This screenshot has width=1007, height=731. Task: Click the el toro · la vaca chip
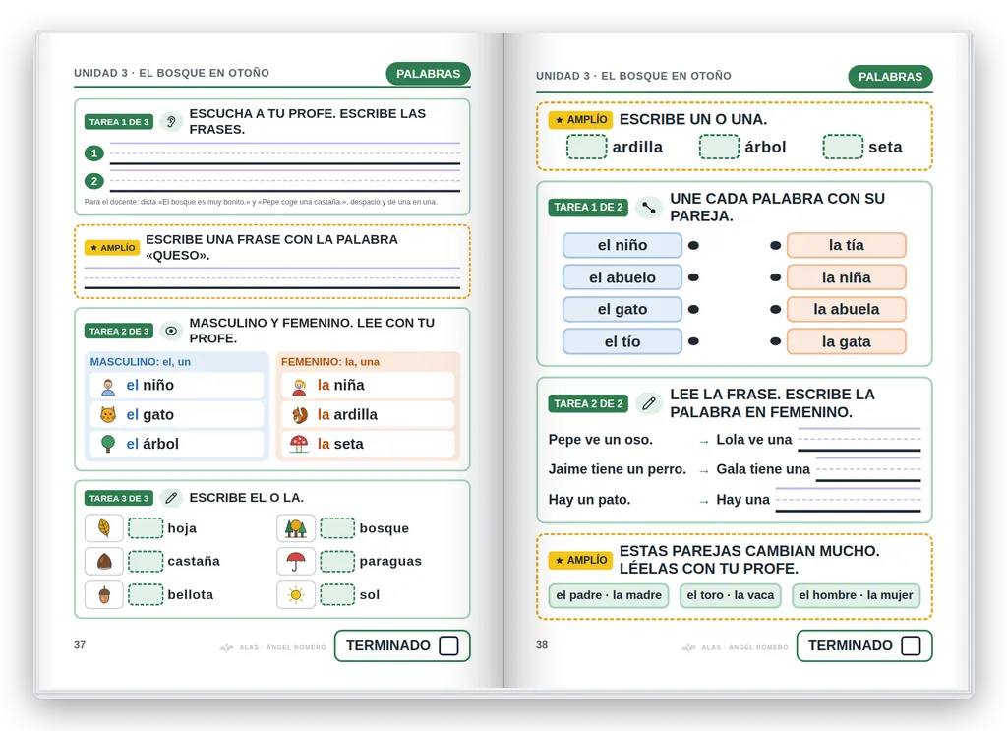coord(731,595)
